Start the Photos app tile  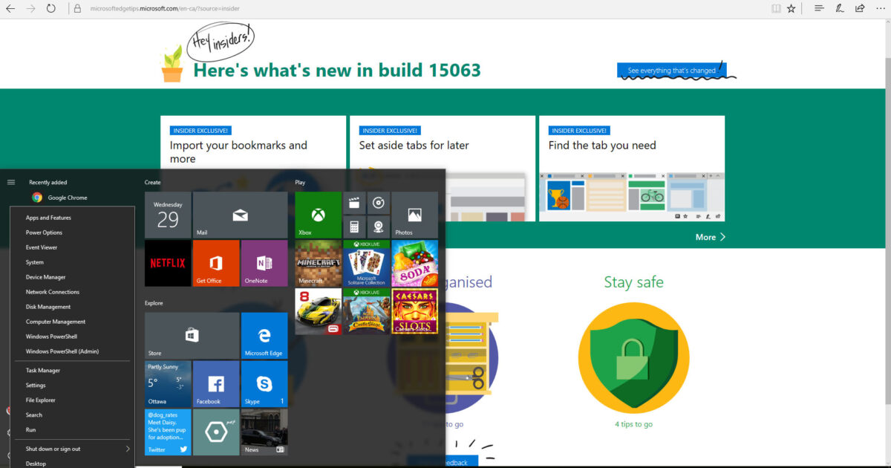(x=414, y=215)
